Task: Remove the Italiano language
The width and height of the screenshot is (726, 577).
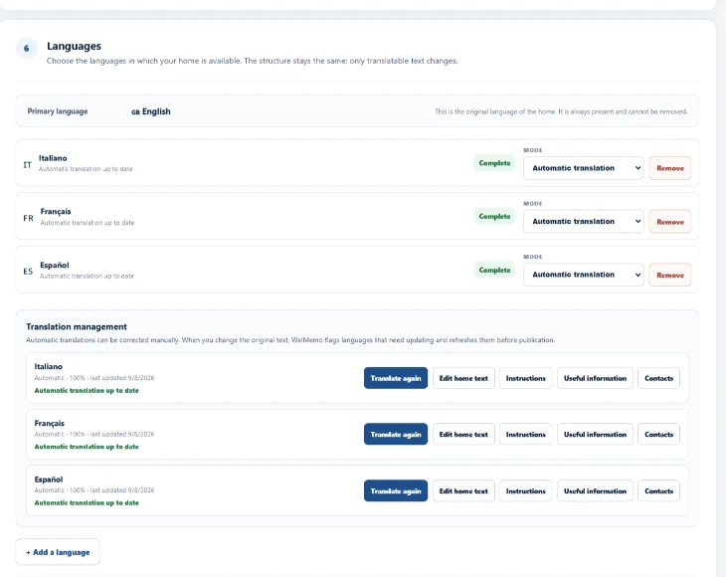Action: coord(670,168)
